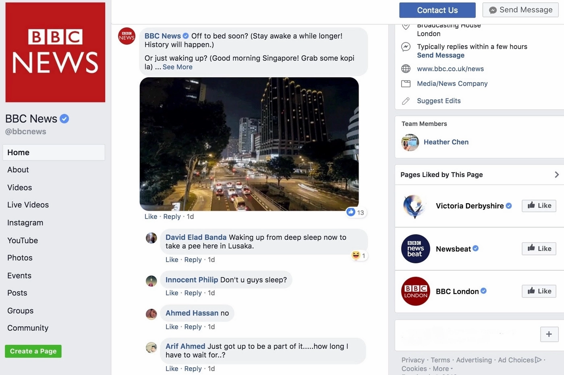Select Home in the page sidebar
The height and width of the screenshot is (375, 564).
54,152
